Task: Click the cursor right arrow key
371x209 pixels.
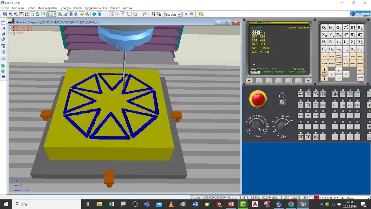Action: (346, 74)
